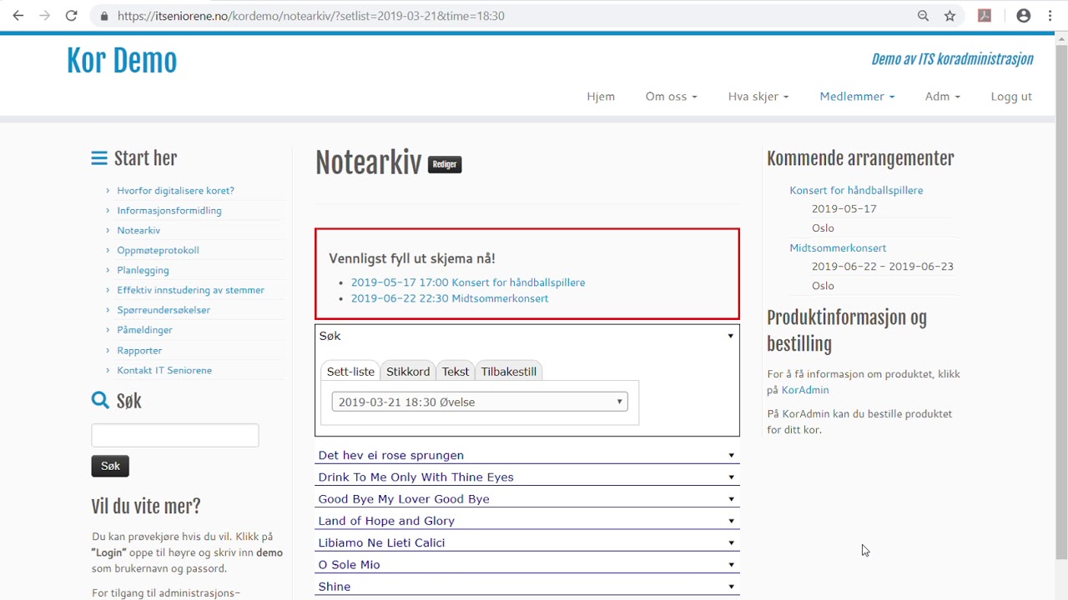Expand Det hev ei rose sprungen
This screenshot has height=600, width=1068.
(527, 455)
